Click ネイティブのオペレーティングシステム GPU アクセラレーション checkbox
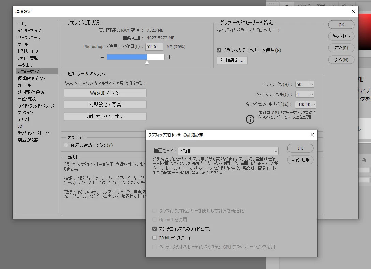The height and width of the screenshot is (269, 371). (154, 247)
